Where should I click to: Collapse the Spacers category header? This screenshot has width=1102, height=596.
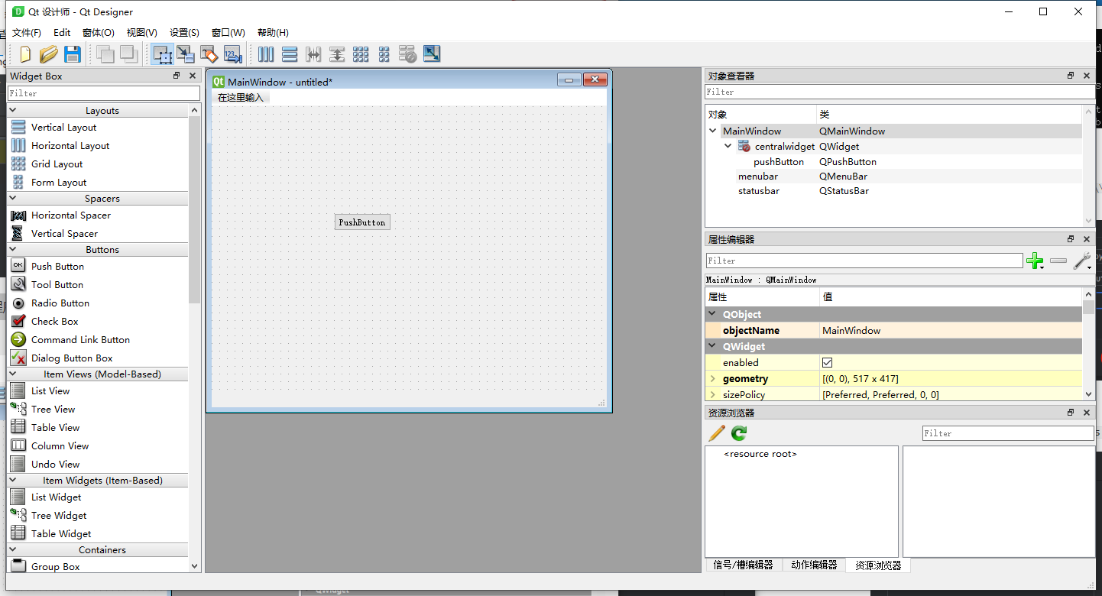tap(13, 199)
